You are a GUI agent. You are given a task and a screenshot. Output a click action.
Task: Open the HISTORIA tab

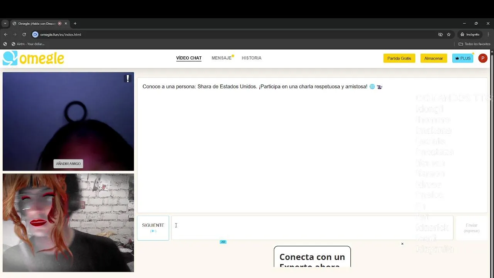[x=252, y=58]
